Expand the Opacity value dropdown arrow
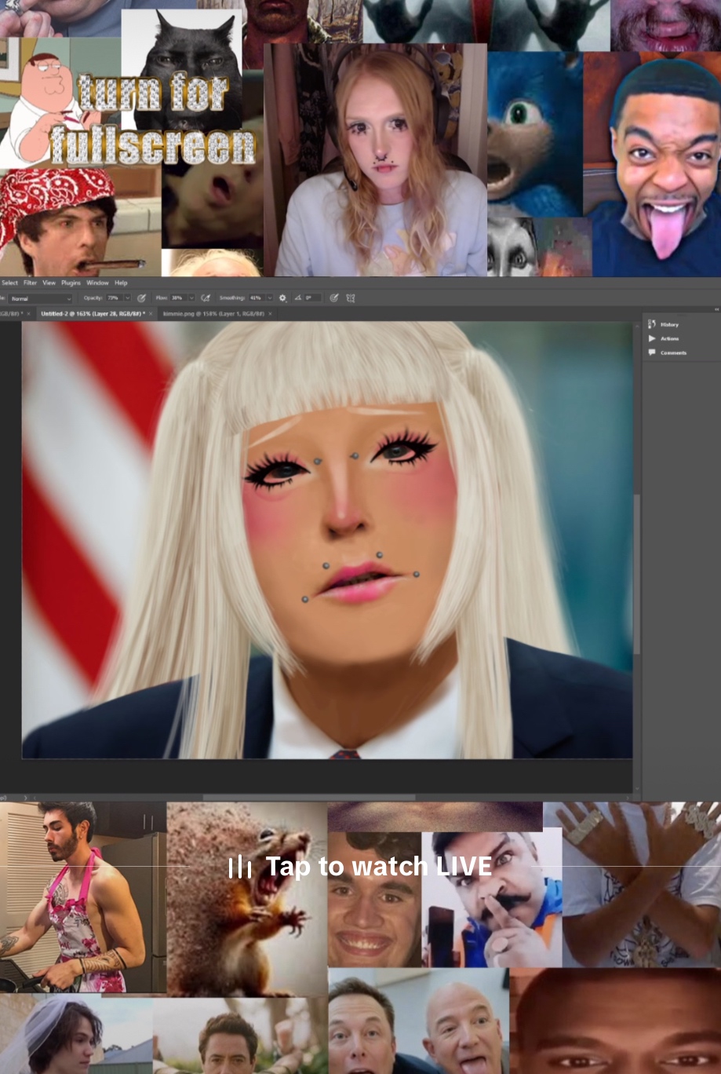Screen dimensions: 721x1074 [128, 298]
